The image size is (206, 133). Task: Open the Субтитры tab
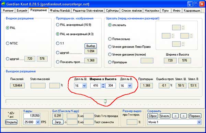click(x=112, y=11)
